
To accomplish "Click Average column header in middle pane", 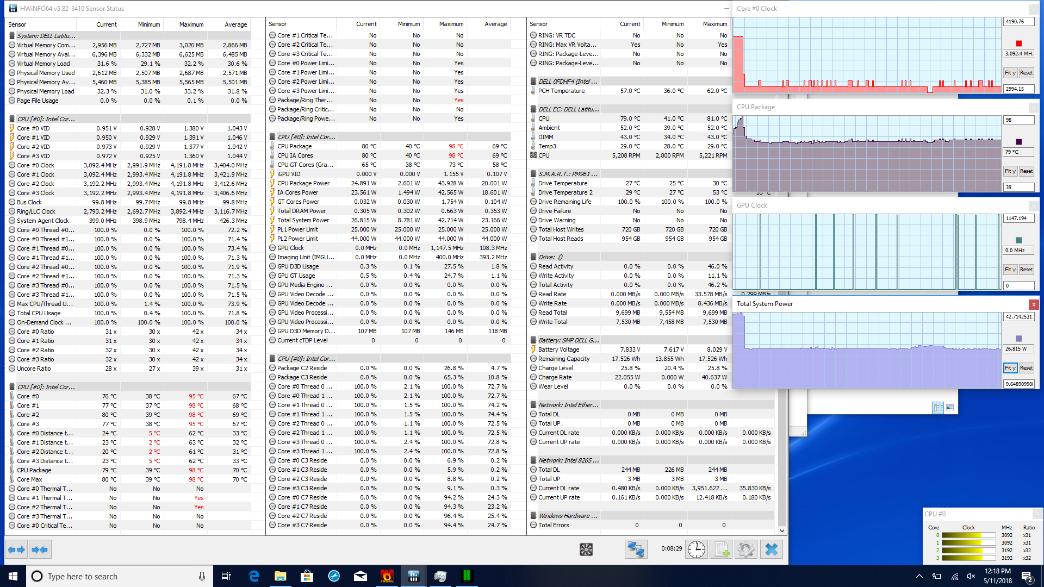I will click(488, 24).
